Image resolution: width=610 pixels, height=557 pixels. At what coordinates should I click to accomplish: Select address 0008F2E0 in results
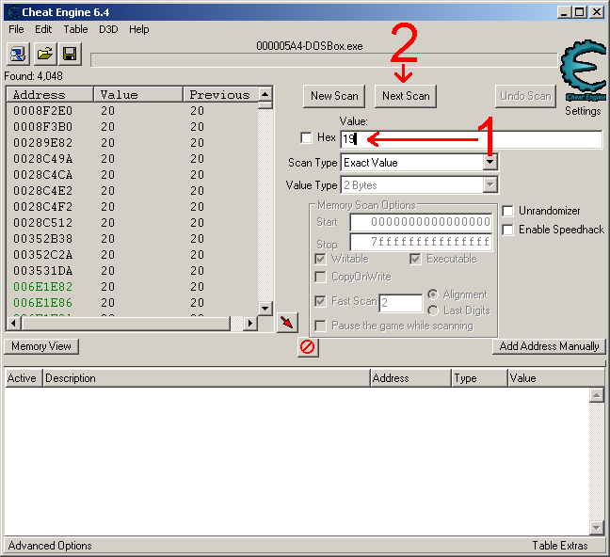42,111
